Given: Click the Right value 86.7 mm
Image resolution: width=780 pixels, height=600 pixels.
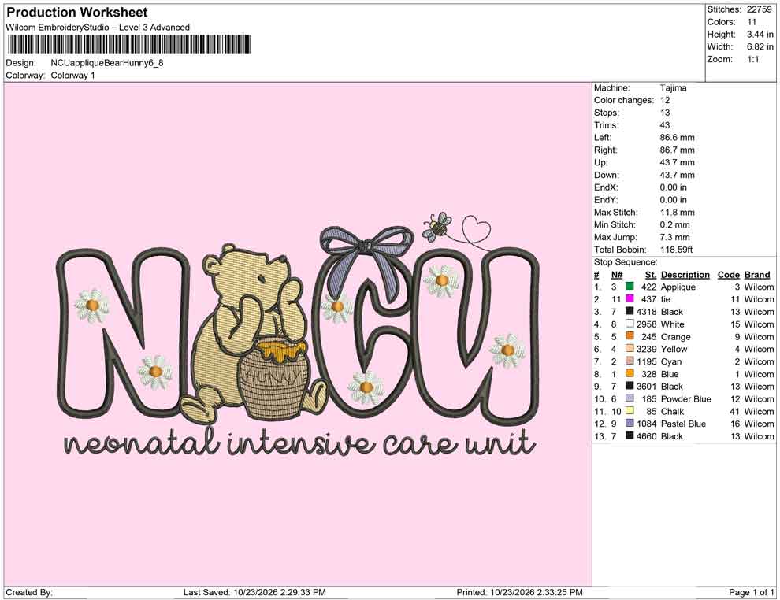Looking at the screenshot, I should coord(677,150).
